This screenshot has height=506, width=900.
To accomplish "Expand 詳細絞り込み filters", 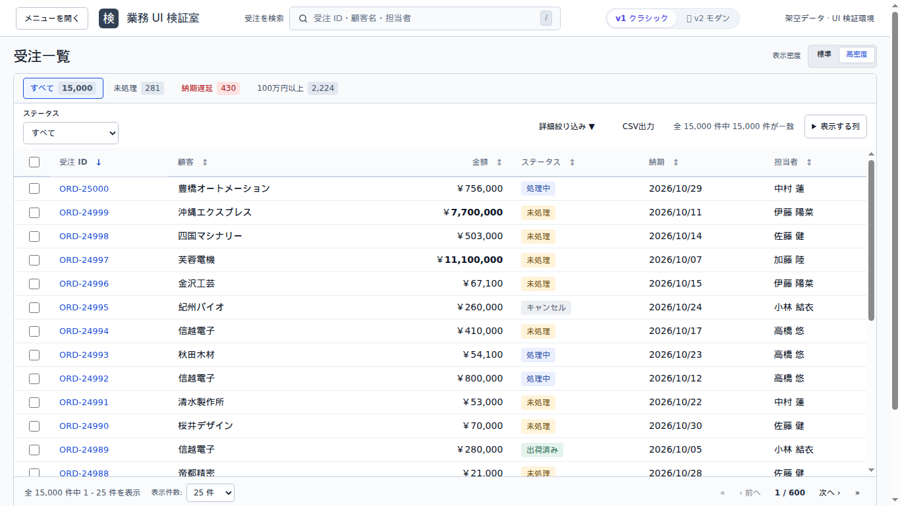I will point(567,126).
